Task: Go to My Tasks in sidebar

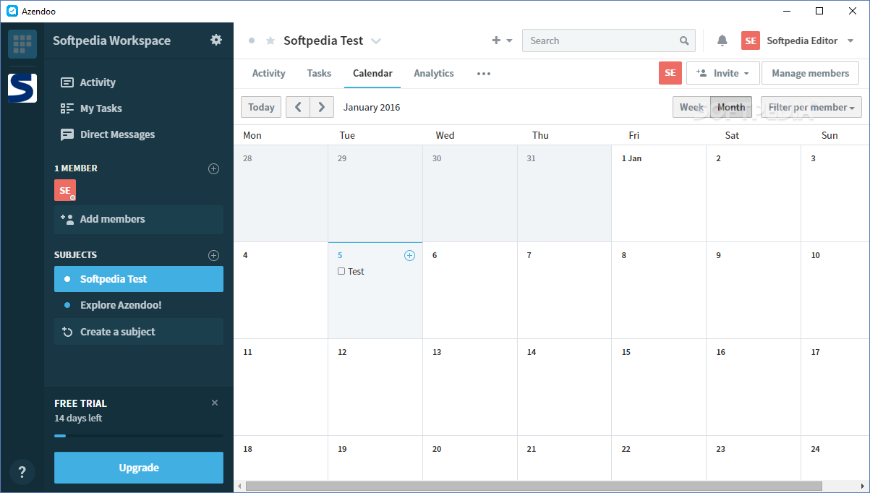Action: [91, 108]
